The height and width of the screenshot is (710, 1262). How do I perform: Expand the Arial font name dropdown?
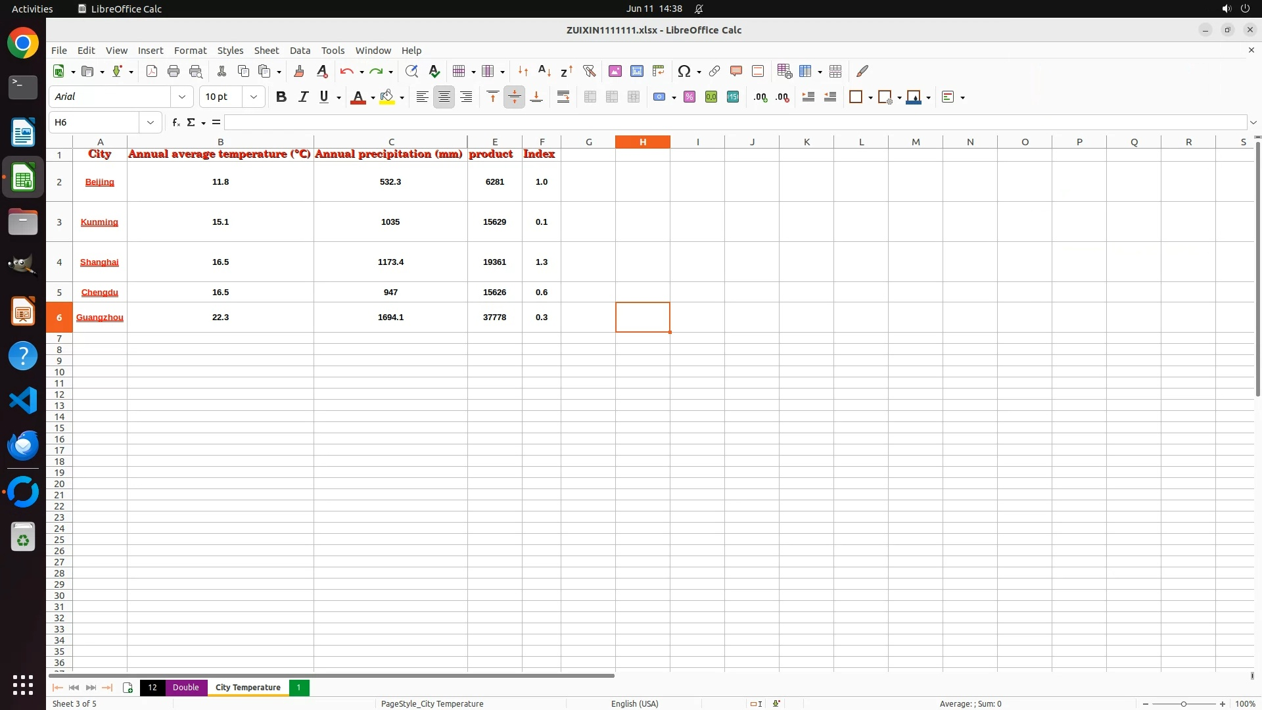point(182,97)
